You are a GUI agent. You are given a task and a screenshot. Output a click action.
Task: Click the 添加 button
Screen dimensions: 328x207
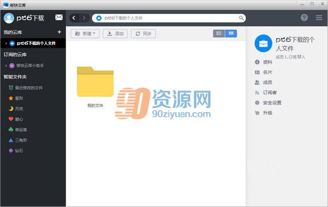[115, 33]
